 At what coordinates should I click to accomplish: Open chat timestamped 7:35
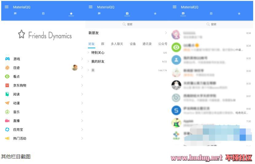point(211,123)
